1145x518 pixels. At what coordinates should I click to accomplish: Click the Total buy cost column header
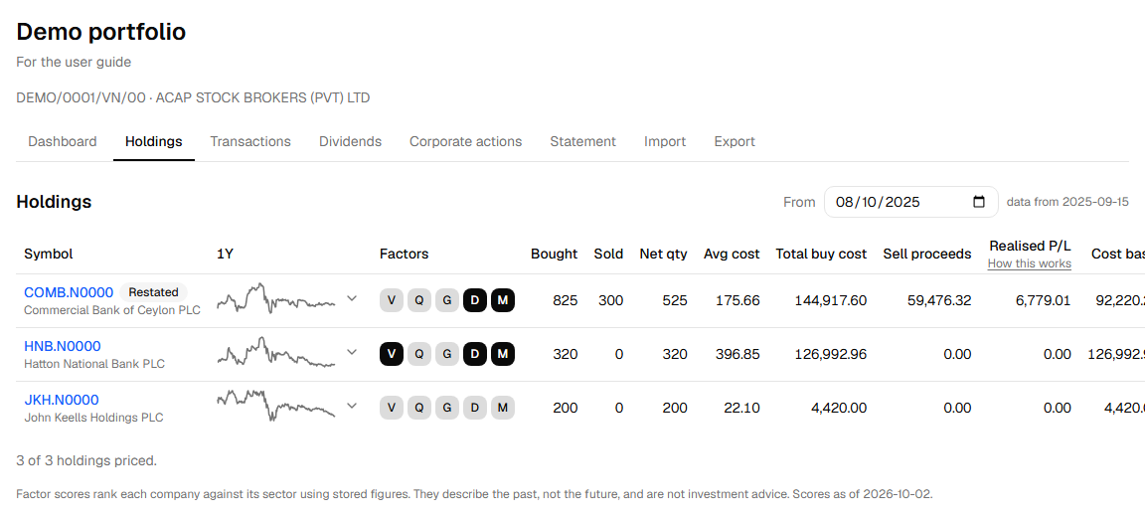pyautogui.click(x=821, y=255)
